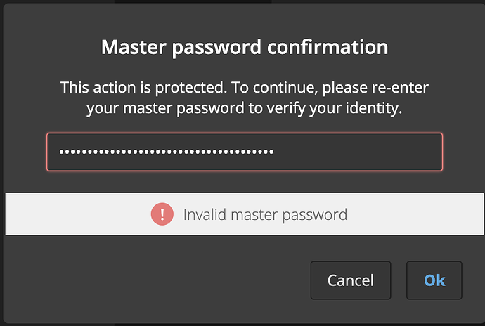Click the word 'Master' in the heading
485x326 pixels.
click(134, 47)
